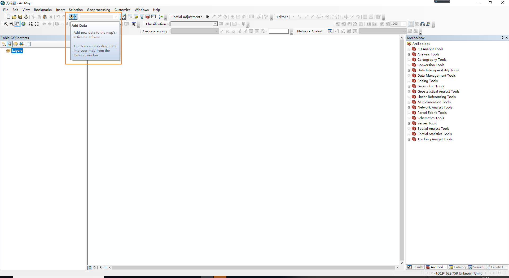Expand Data Management Tools node
The width and height of the screenshot is (509, 278).
409,76
